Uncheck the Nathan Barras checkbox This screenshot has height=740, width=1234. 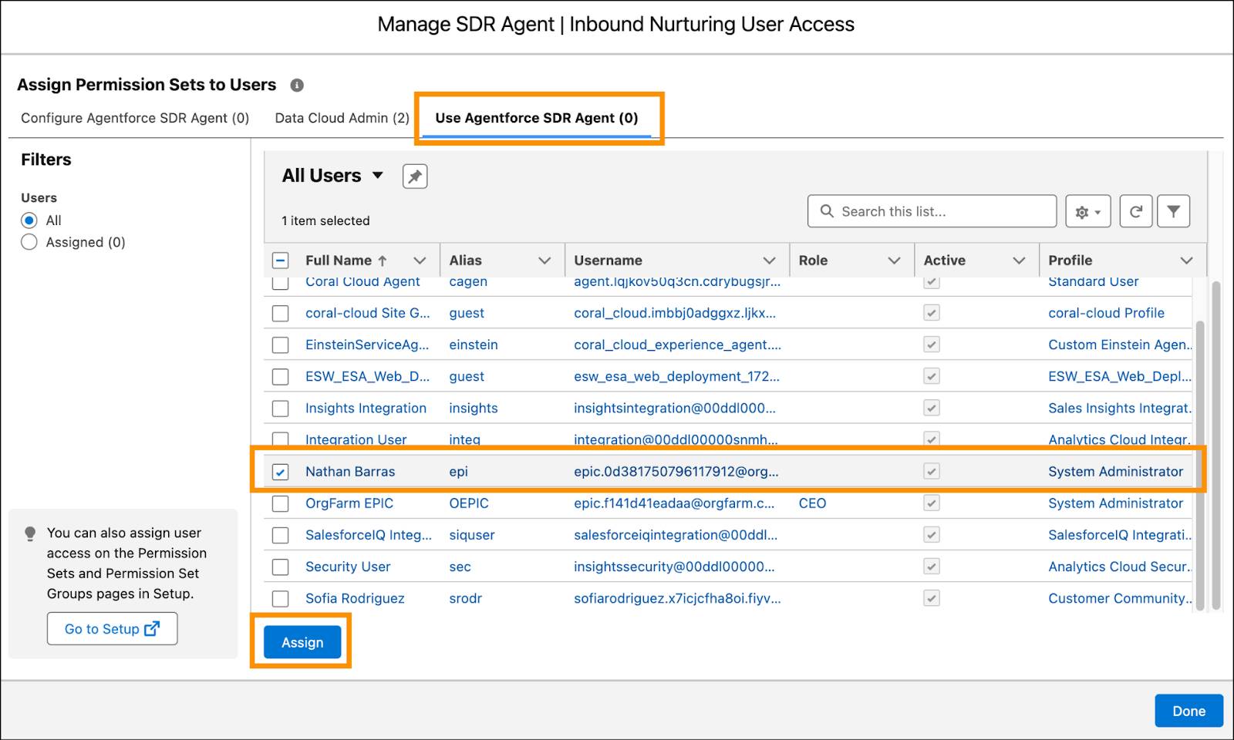[x=281, y=472]
